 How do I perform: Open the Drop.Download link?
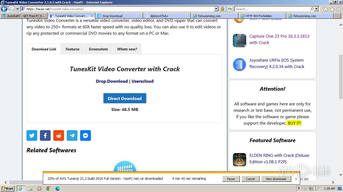pos(112,81)
